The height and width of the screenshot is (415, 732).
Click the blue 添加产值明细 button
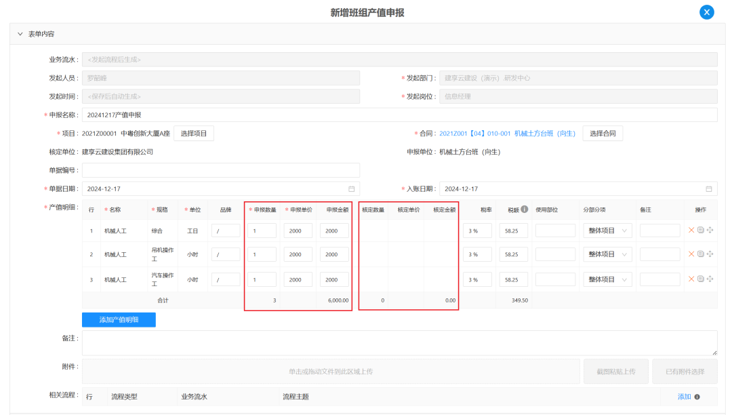point(119,319)
